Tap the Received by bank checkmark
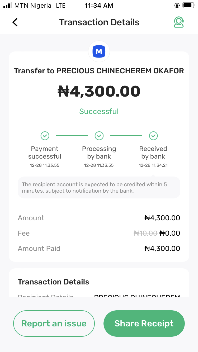198x352 pixels. pos(153,136)
